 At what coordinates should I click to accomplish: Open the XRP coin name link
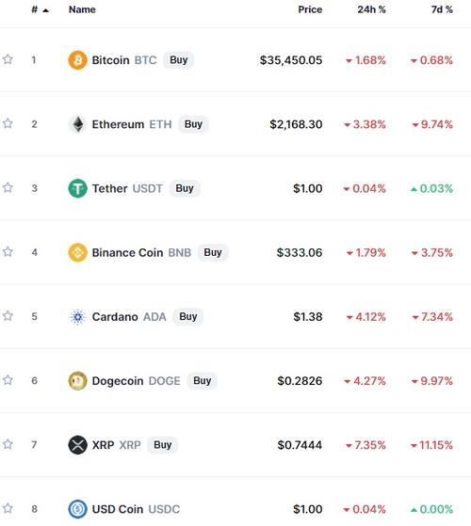(x=103, y=445)
